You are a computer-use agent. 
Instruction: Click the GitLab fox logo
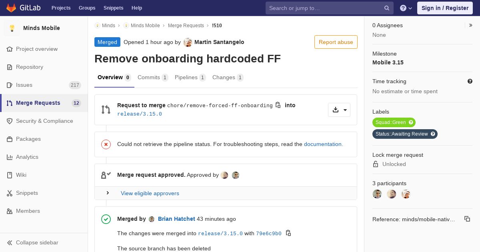[11, 8]
